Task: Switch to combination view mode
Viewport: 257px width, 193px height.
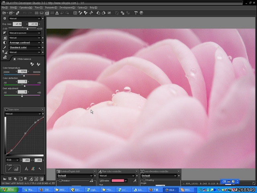Action: point(42,13)
